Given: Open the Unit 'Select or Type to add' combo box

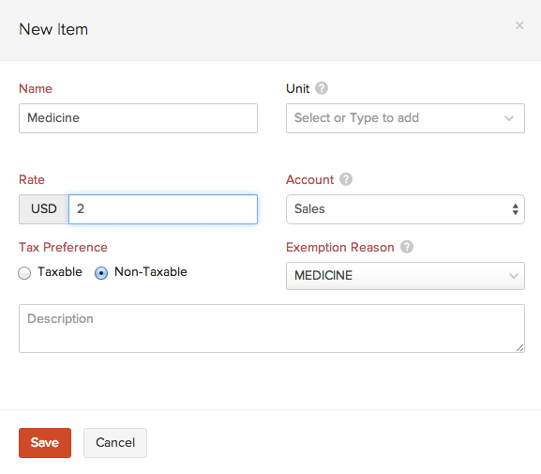Looking at the screenshot, I should (x=405, y=118).
